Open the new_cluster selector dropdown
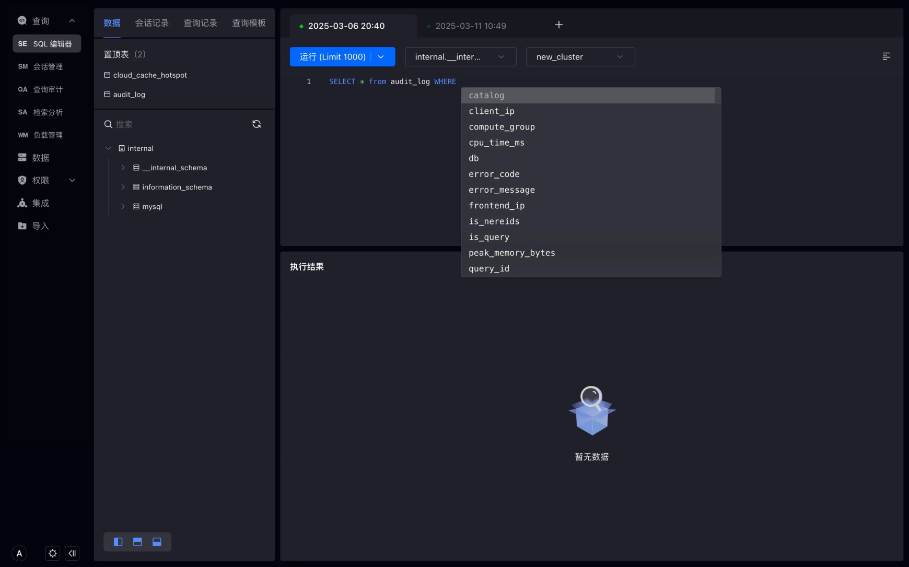 [x=580, y=57]
